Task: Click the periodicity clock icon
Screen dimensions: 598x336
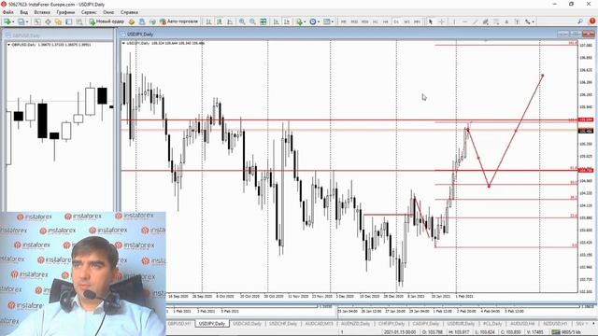Action: [x=313, y=21]
